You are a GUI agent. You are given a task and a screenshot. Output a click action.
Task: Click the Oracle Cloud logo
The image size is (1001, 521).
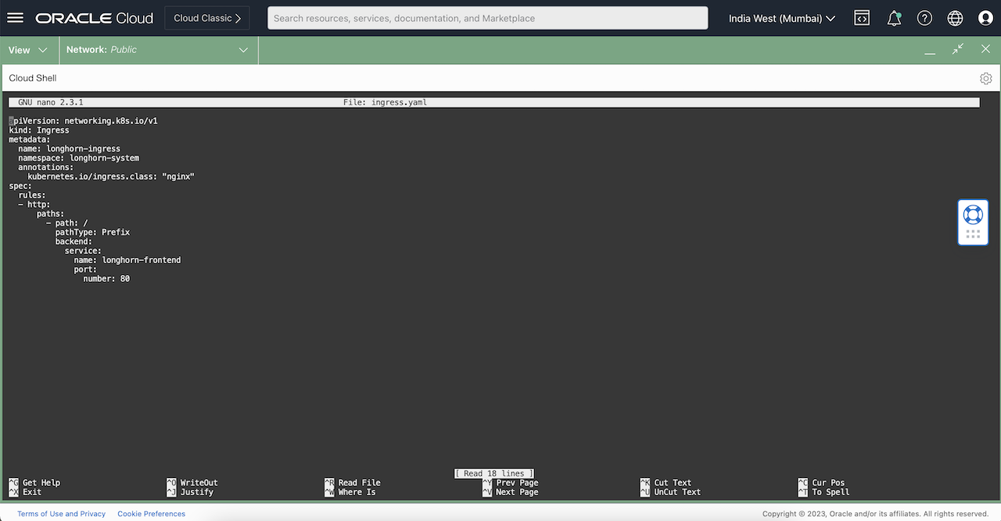coord(94,18)
